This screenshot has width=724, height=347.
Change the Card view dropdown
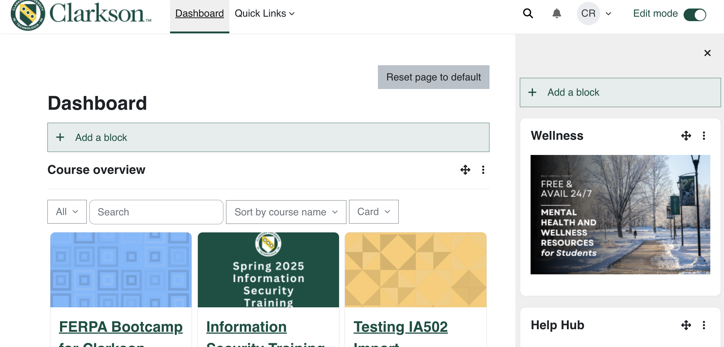pos(373,212)
